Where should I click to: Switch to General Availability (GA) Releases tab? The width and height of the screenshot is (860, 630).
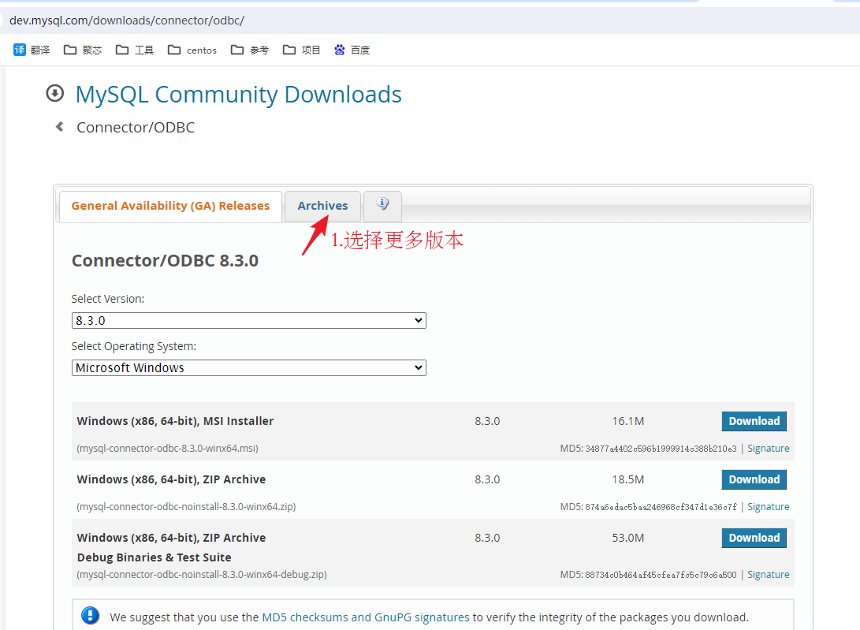coord(170,206)
